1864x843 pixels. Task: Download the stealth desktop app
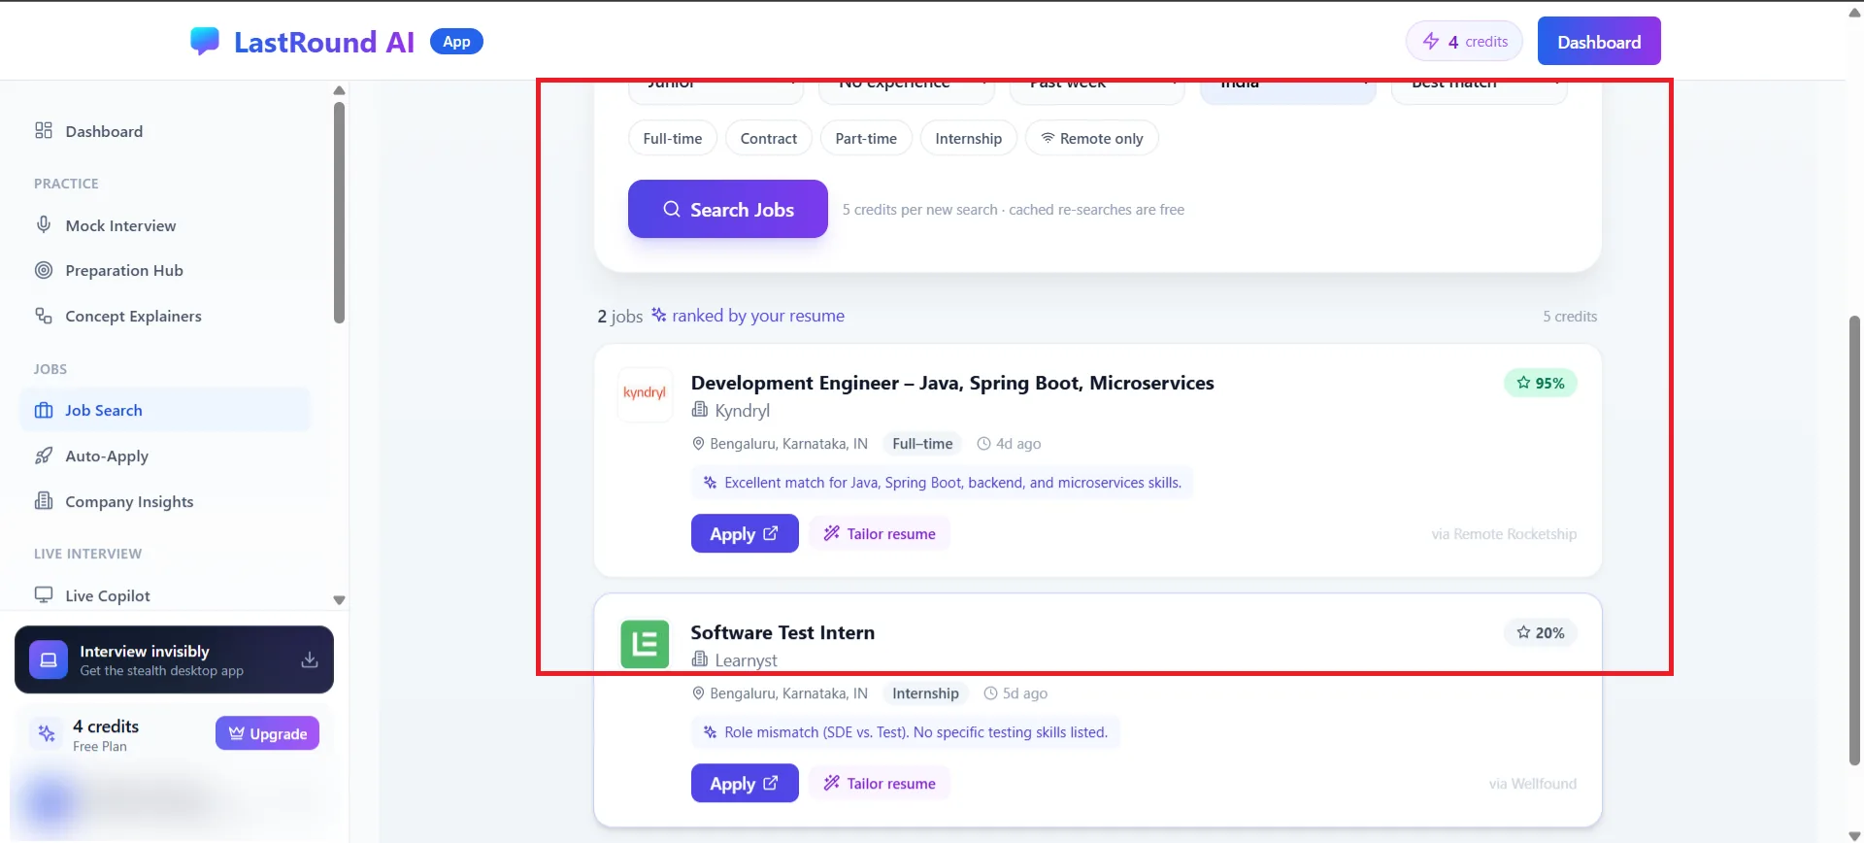click(x=310, y=659)
